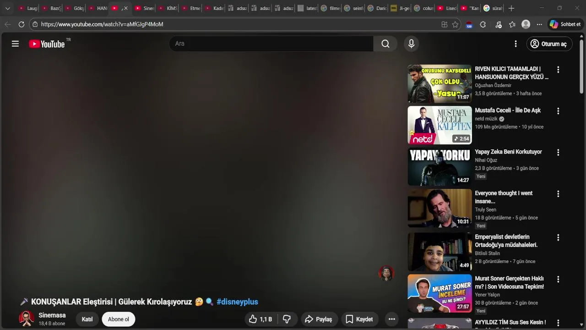The width and height of the screenshot is (586, 330).
Task: Save the video with Kaydet
Action: (x=360, y=319)
